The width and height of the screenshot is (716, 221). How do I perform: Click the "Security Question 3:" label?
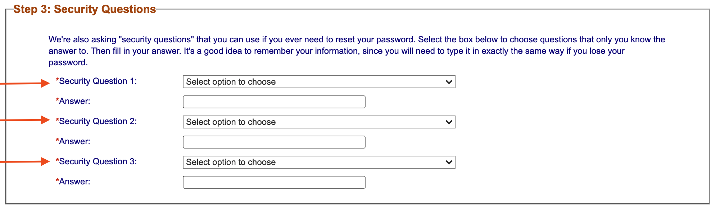coord(98,162)
